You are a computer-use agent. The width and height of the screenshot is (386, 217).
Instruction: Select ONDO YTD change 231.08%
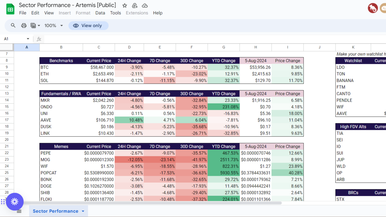224,107
